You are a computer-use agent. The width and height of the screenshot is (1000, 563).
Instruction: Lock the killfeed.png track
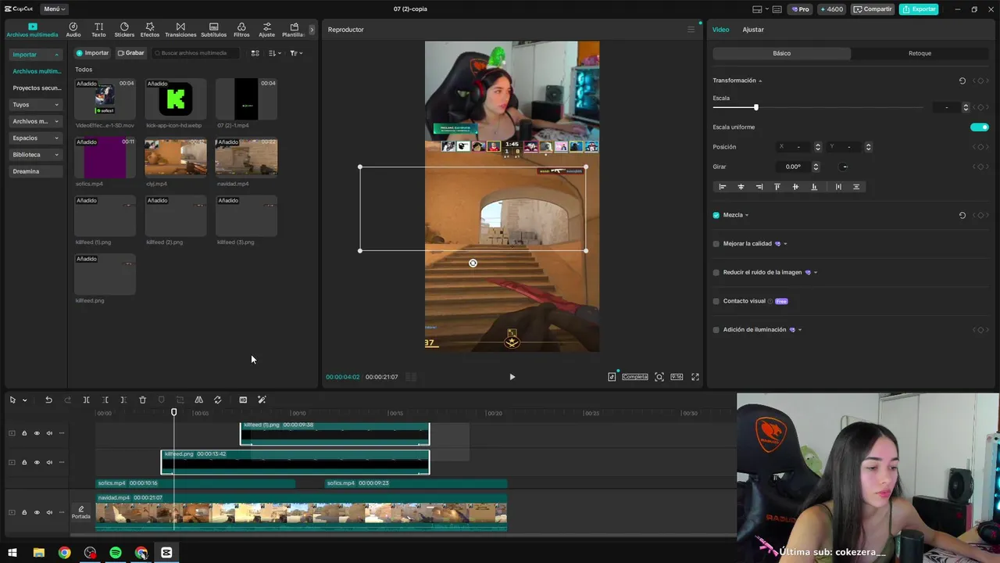(23, 462)
